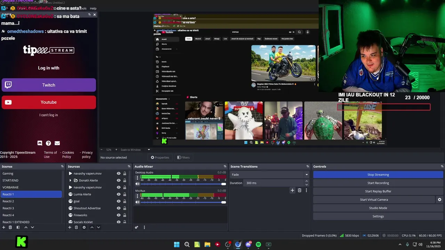Image resolution: width=445 pixels, height=250 pixels.
Task: Open source properties gear in Sources toolbar
Action: click(84, 227)
